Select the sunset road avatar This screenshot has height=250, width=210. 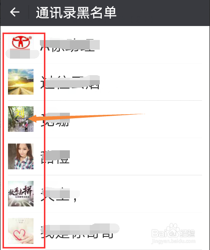tap(21, 82)
